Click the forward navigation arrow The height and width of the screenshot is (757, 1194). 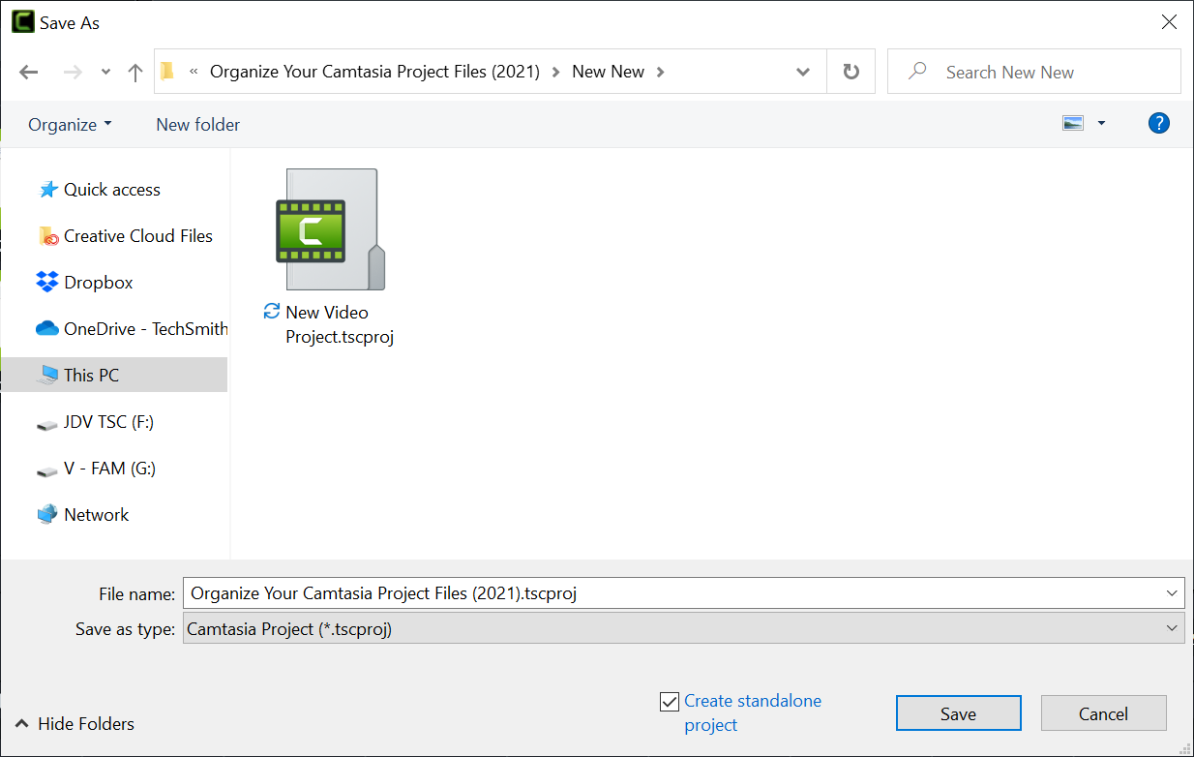(73, 73)
